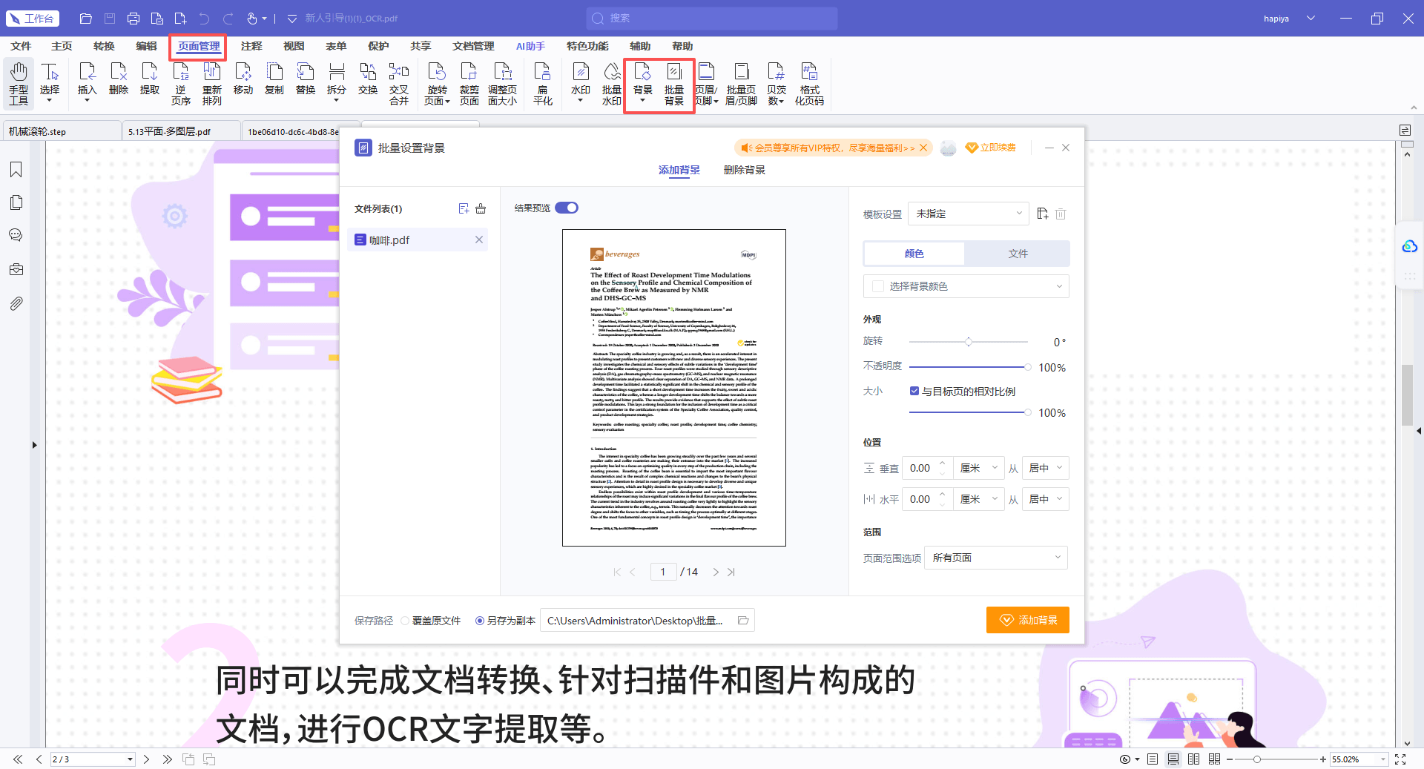Open the 选择背景颜色 dropdown
The image size is (1424, 769).
(x=966, y=286)
